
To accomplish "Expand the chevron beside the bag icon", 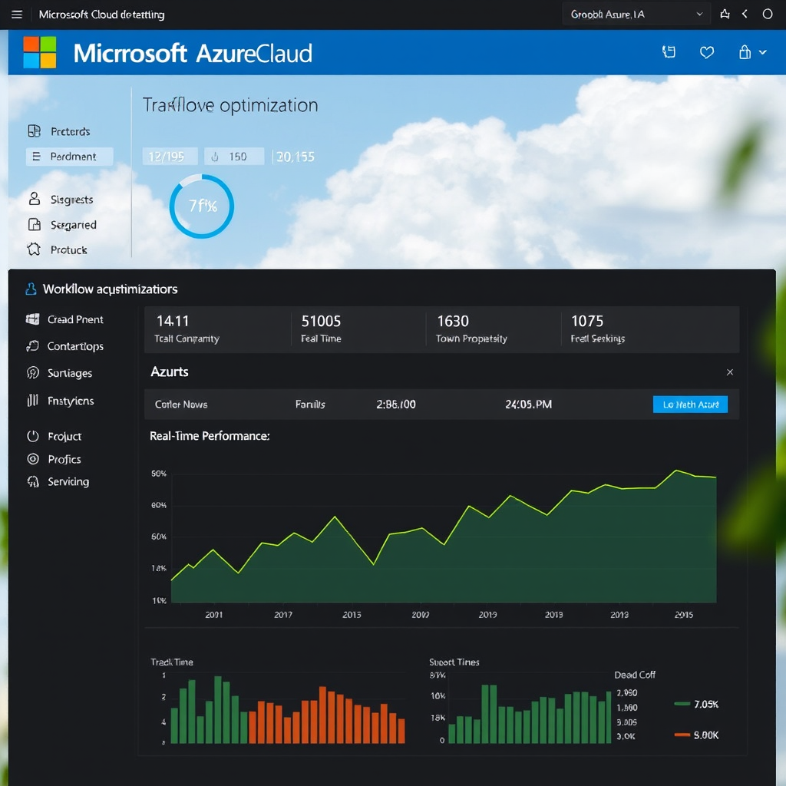I will (x=762, y=52).
